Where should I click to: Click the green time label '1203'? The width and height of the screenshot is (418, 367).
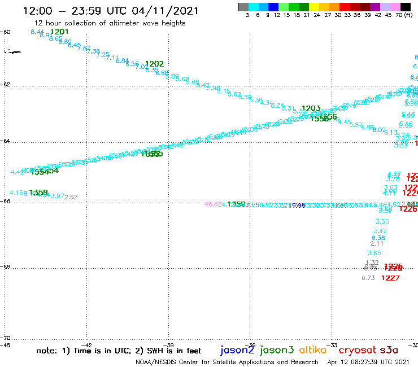(311, 108)
